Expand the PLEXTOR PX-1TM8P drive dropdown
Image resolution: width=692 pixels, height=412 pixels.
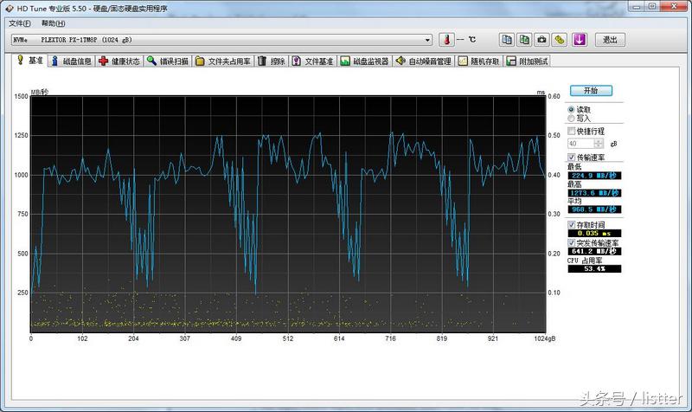(427, 40)
